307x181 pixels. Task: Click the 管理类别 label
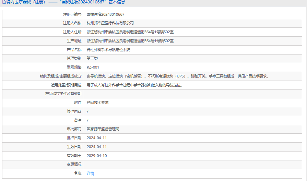(74, 58)
